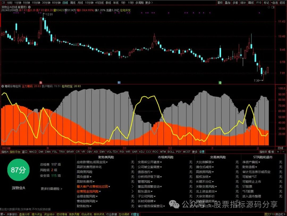Open the 关联报价 bottom tab
This screenshot has height=216, width=287.
[12, 214]
